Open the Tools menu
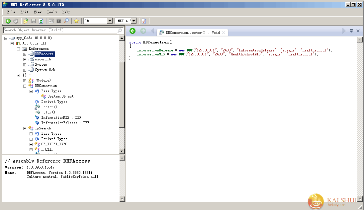 (52, 12)
